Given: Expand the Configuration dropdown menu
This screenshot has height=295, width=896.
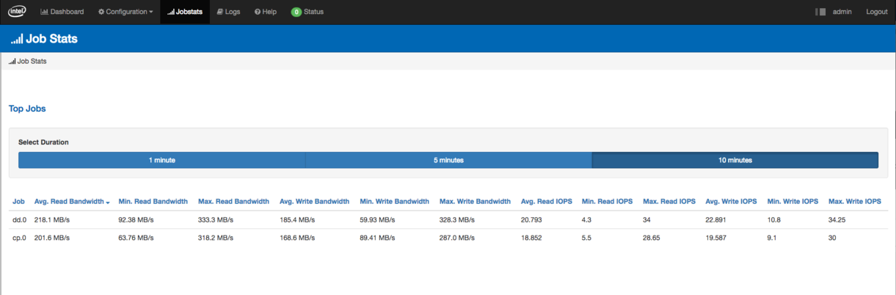Looking at the screenshot, I should (125, 12).
